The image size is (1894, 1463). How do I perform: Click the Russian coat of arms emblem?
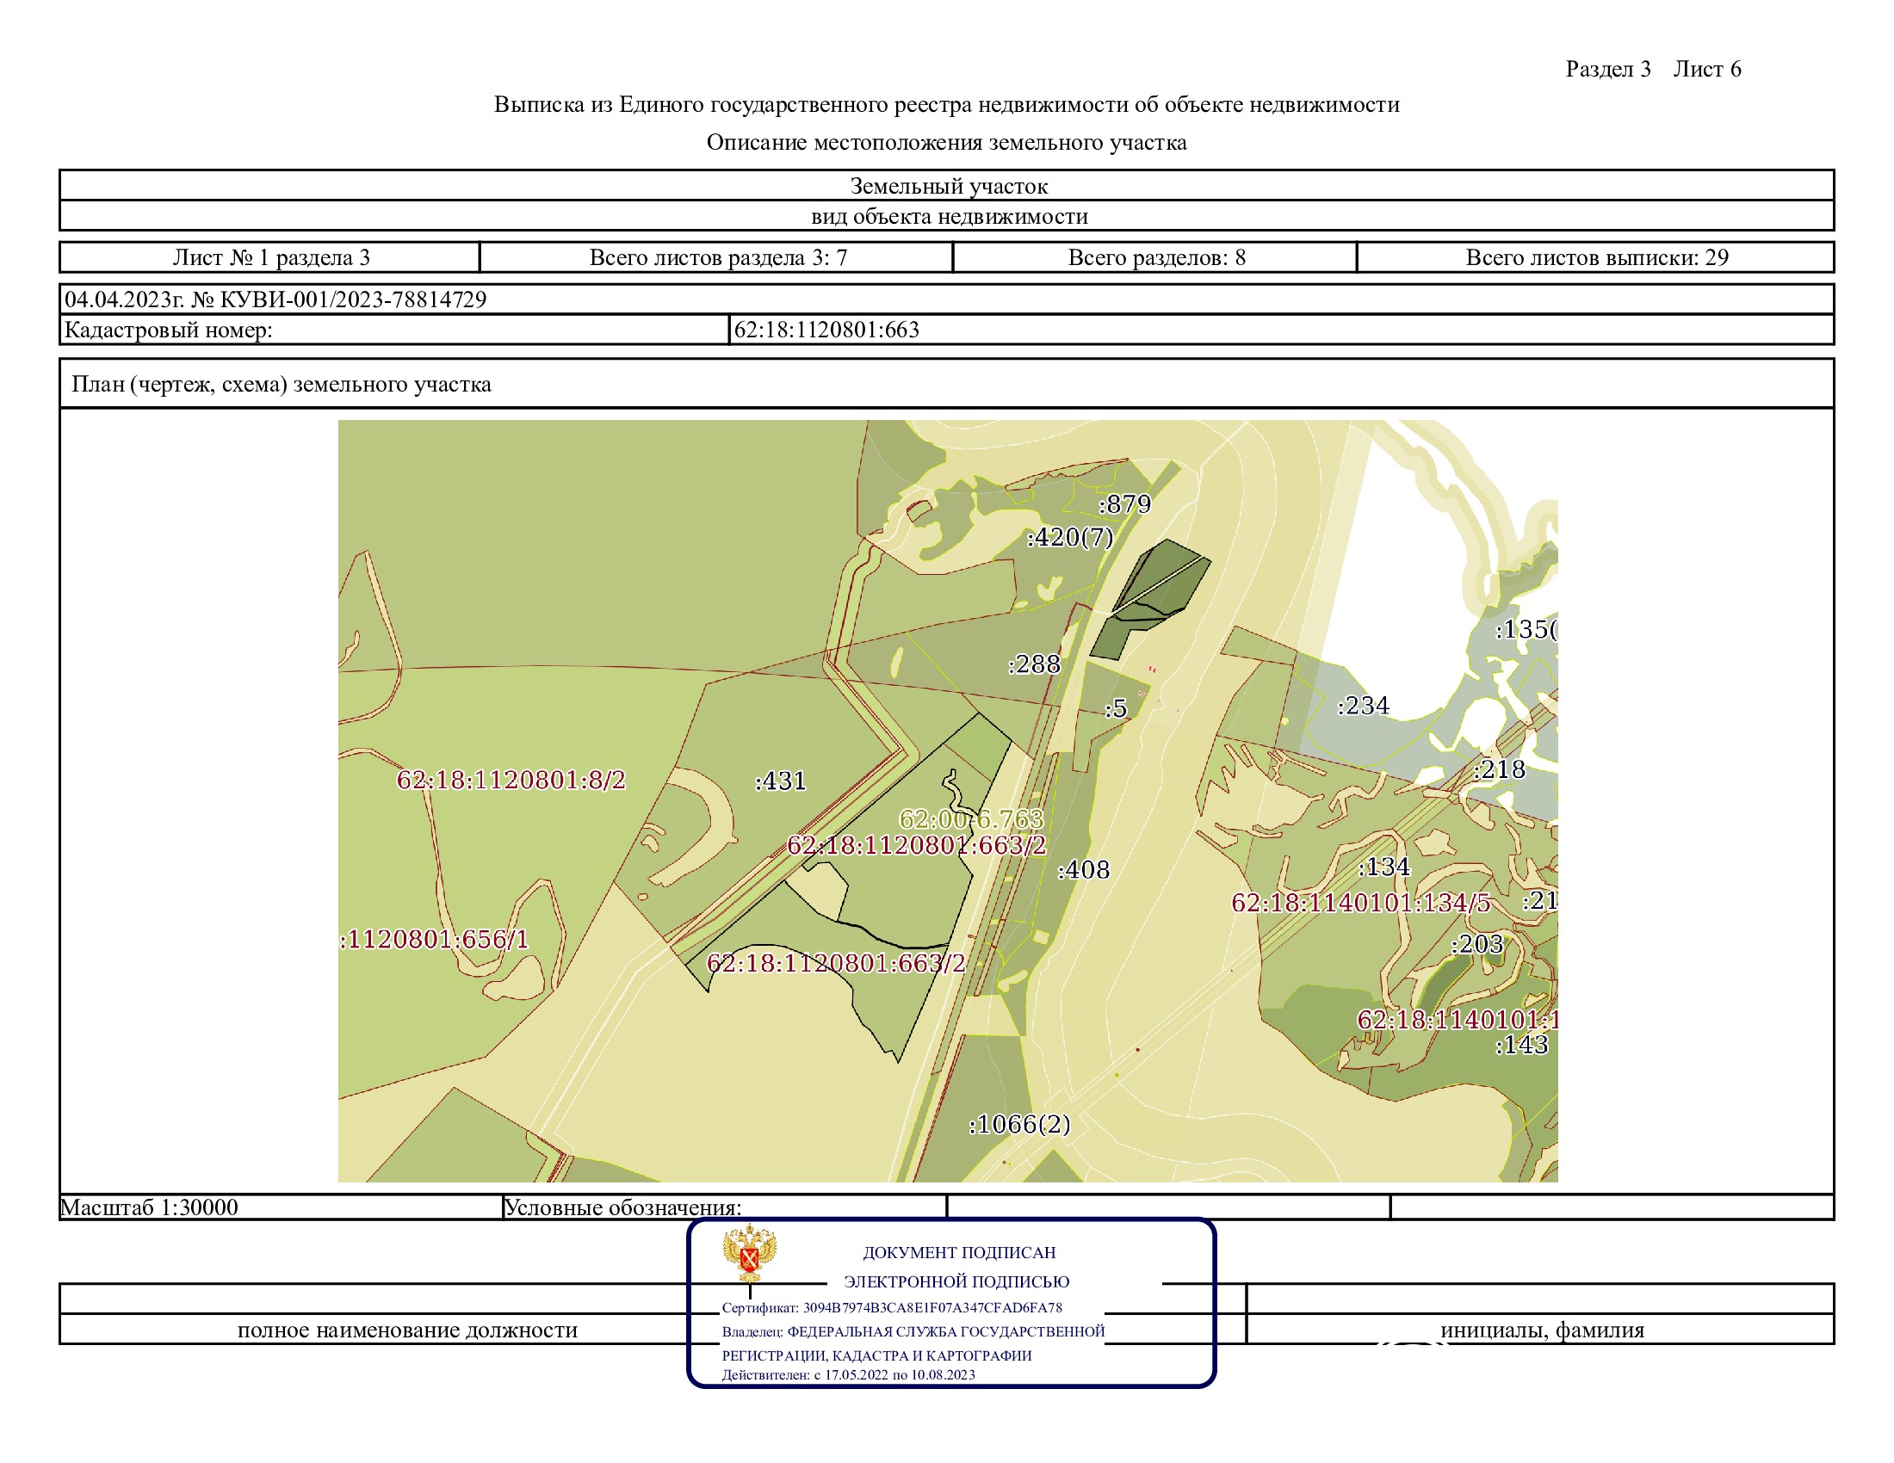[x=749, y=1253]
